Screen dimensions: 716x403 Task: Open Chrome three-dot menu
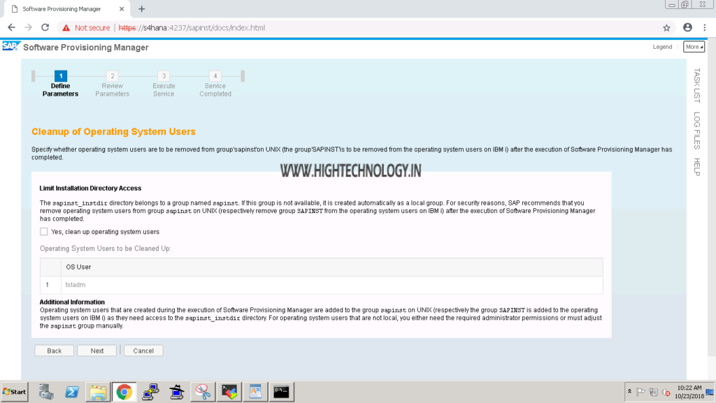(705, 28)
